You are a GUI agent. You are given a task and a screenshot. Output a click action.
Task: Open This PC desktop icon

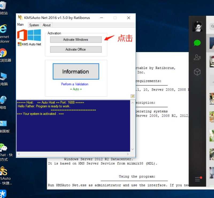(x=4, y=79)
